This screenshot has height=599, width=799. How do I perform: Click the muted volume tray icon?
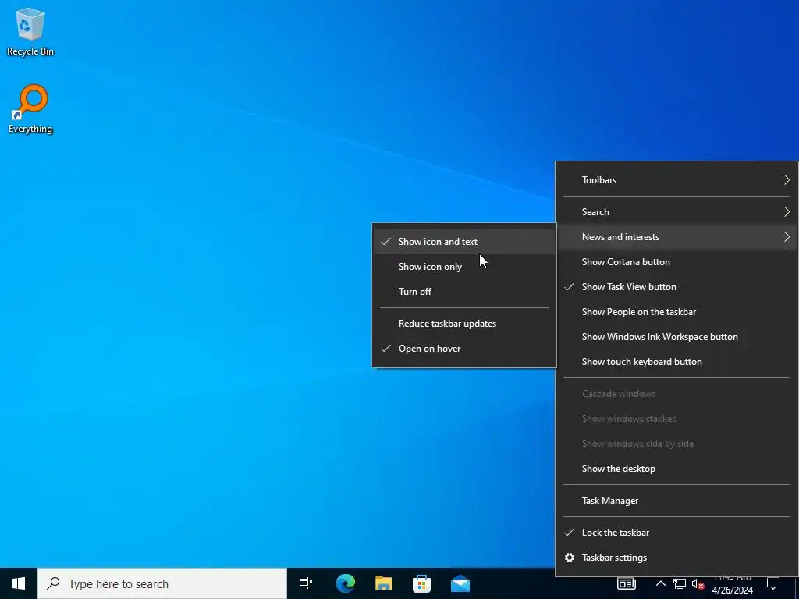click(698, 583)
